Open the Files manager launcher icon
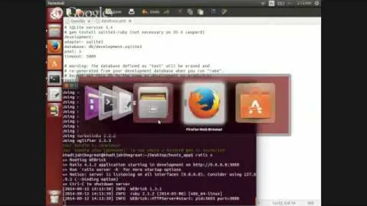 (x=54, y=30)
